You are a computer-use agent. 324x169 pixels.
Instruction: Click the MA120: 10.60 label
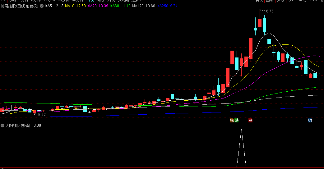coord(144,6)
